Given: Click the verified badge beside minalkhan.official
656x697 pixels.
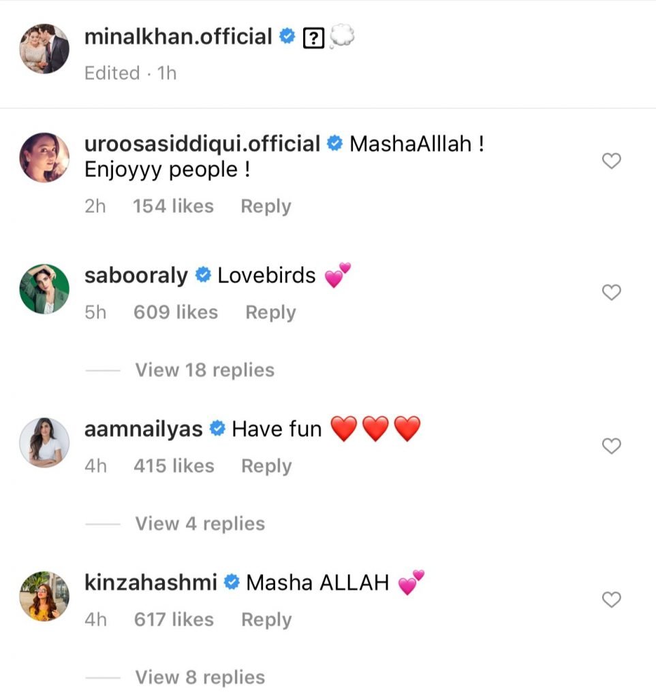Looking at the screenshot, I should pyautogui.click(x=287, y=37).
